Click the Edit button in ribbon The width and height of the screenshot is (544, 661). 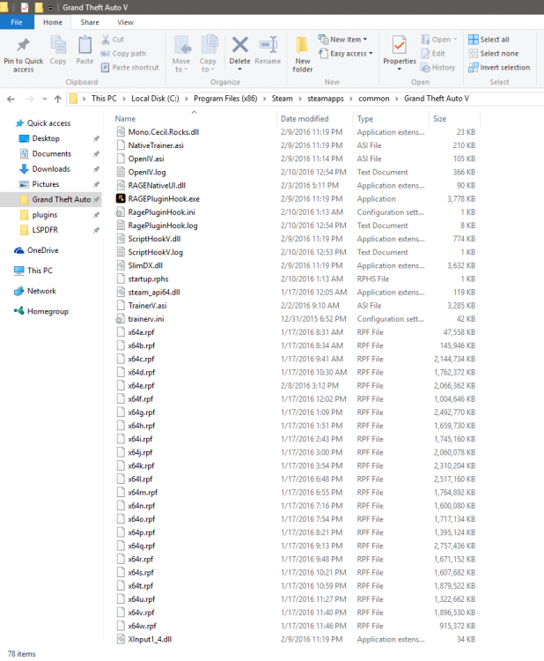point(433,54)
